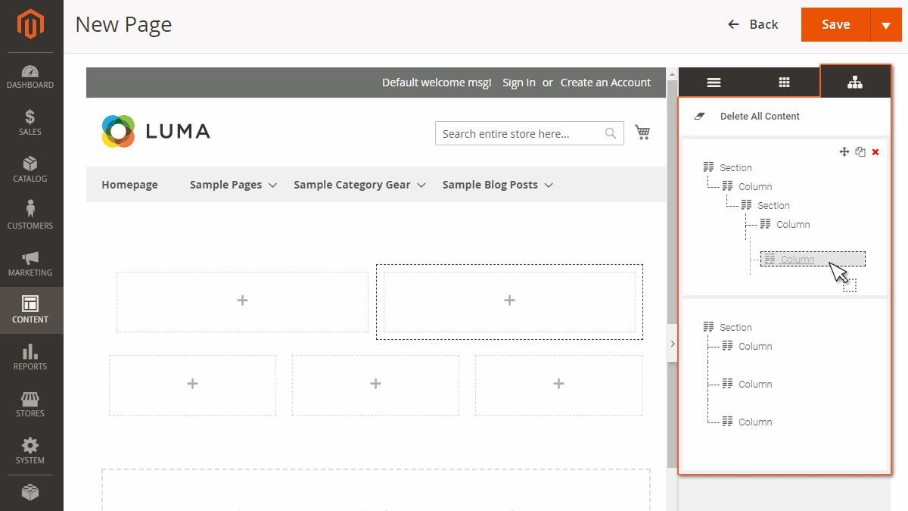Click the magnifier search icon
The width and height of the screenshot is (908, 511).
click(x=611, y=133)
